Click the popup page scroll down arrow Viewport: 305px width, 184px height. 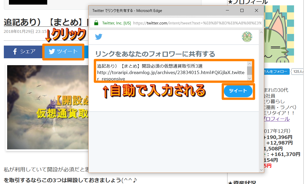point(261,170)
